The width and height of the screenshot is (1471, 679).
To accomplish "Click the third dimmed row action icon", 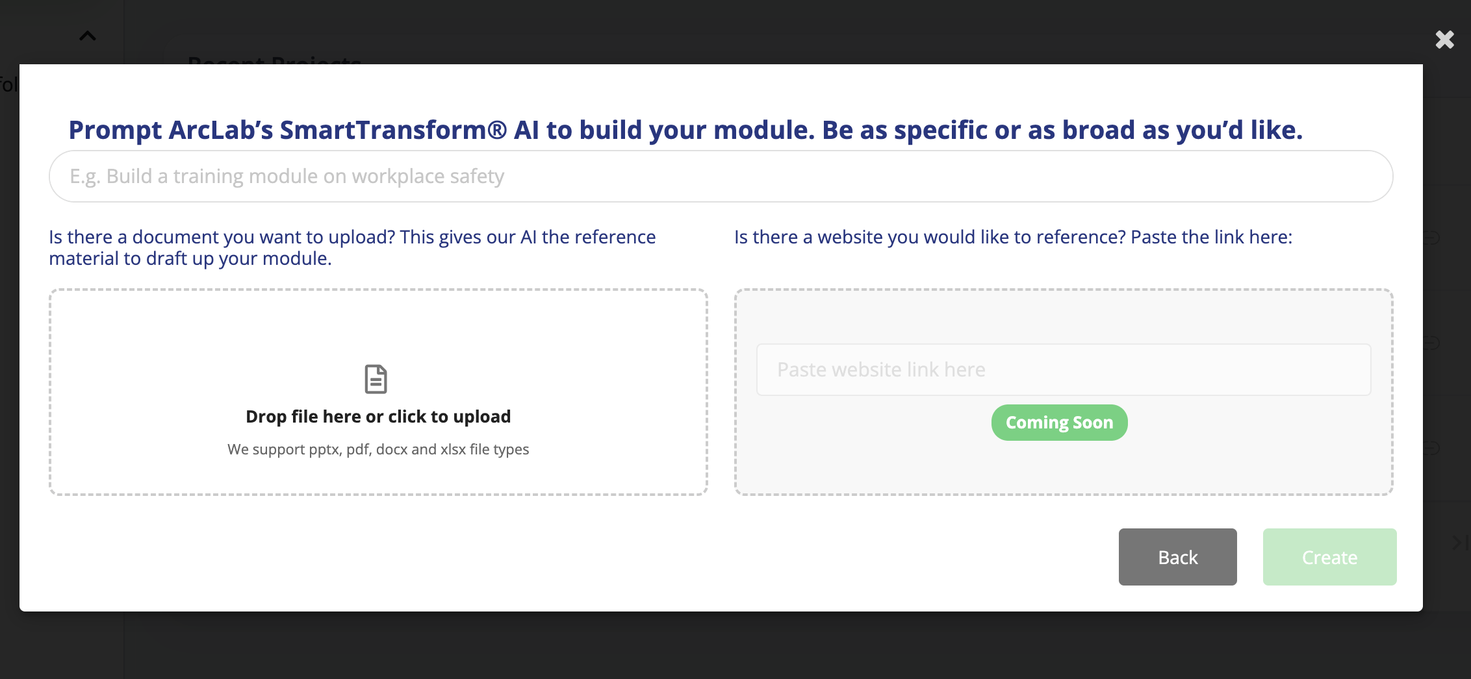I will pyautogui.click(x=1432, y=448).
